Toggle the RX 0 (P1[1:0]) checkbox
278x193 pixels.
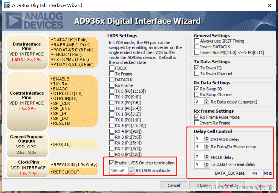coord(112,154)
